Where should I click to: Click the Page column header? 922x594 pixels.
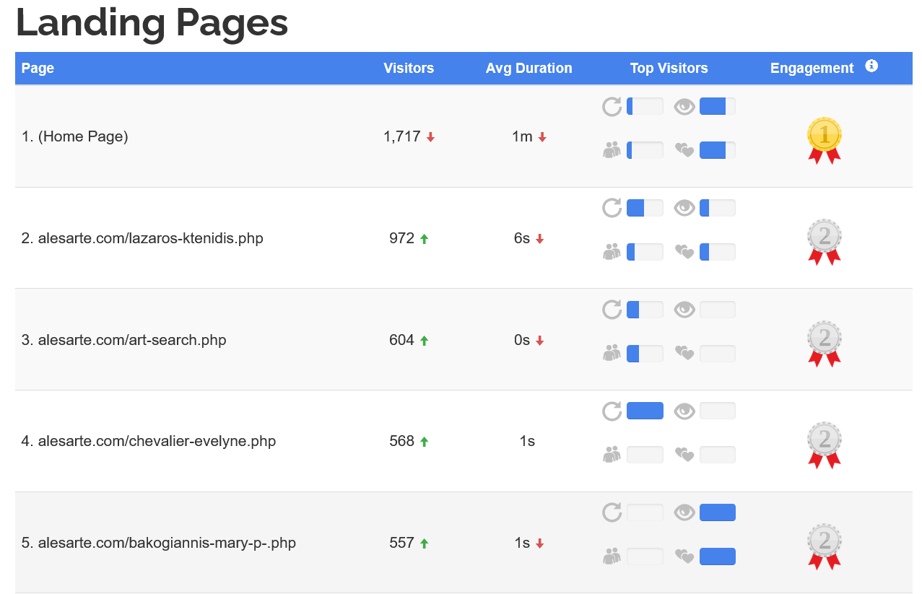click(x=38, y=69)
